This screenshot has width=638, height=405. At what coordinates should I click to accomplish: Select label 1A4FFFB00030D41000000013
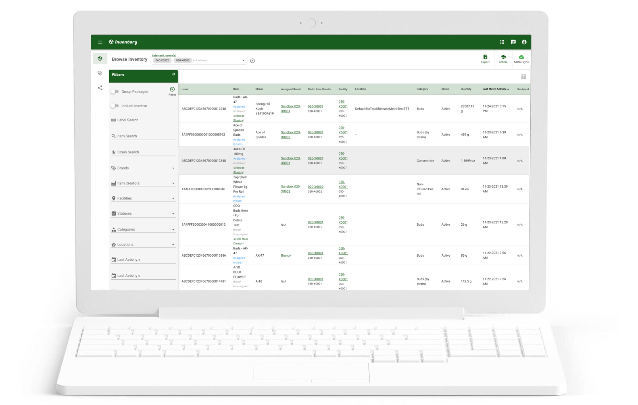[x=204, y=224]
